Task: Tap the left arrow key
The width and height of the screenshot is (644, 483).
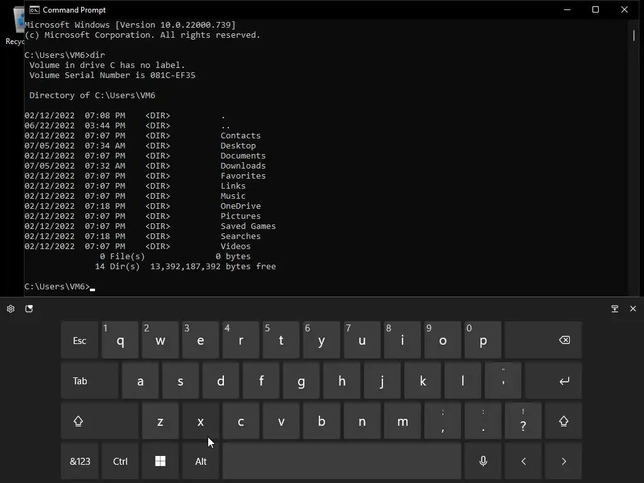Action: pyautogui.click(x=523, y=461)
